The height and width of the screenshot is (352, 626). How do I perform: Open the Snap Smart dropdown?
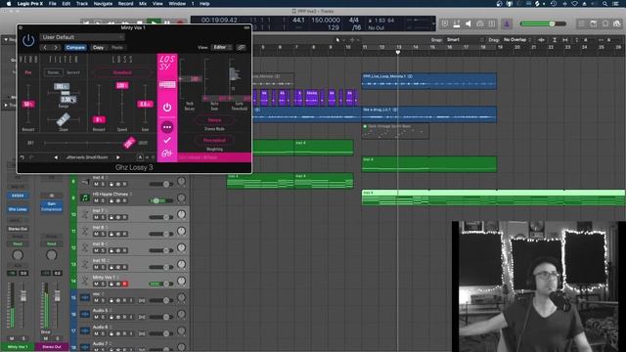[x=466, y=40]
